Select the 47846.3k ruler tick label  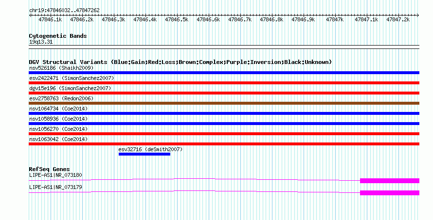(113, 20)
